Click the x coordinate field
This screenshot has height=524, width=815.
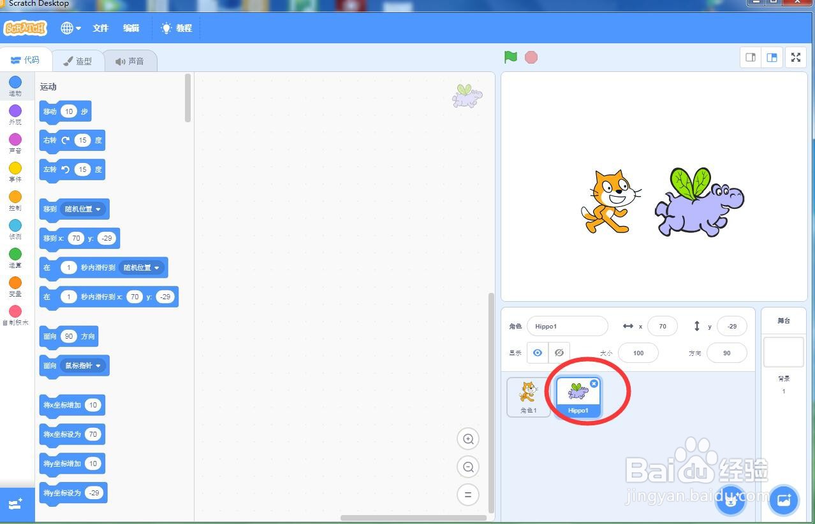(x=663, y=326)
